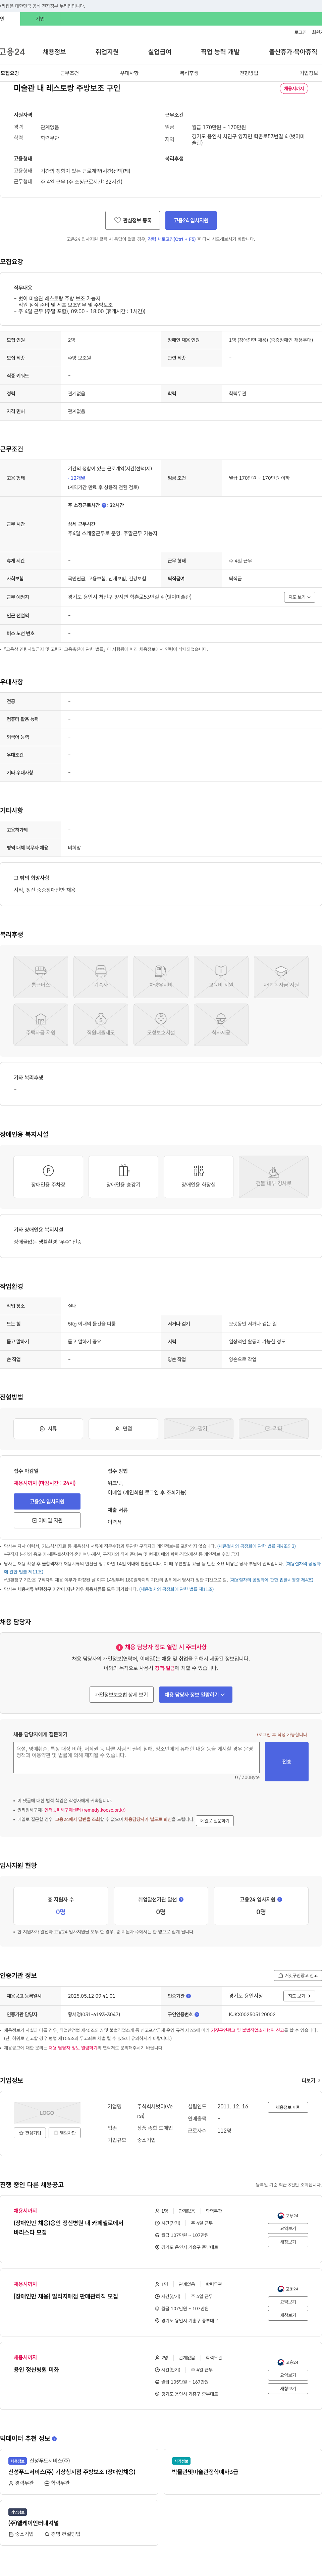Viewport: 322px width, 2576px height.
Task: Click the 서류 selection method card
Action: click(48, 1429)
